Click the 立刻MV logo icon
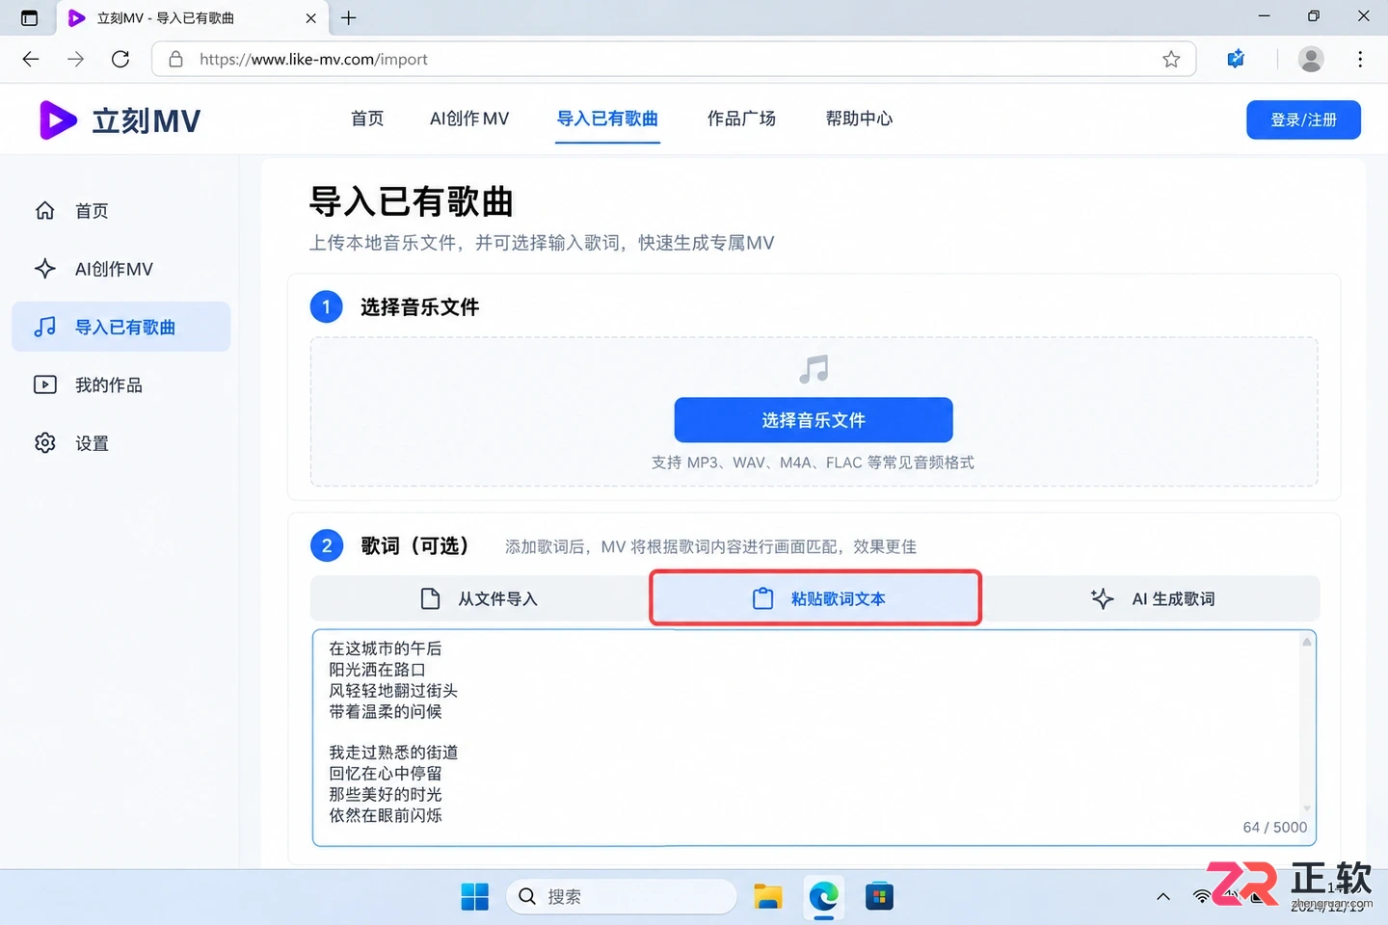Viewport: 1388px width, 925px height. [x=58, y=120]
